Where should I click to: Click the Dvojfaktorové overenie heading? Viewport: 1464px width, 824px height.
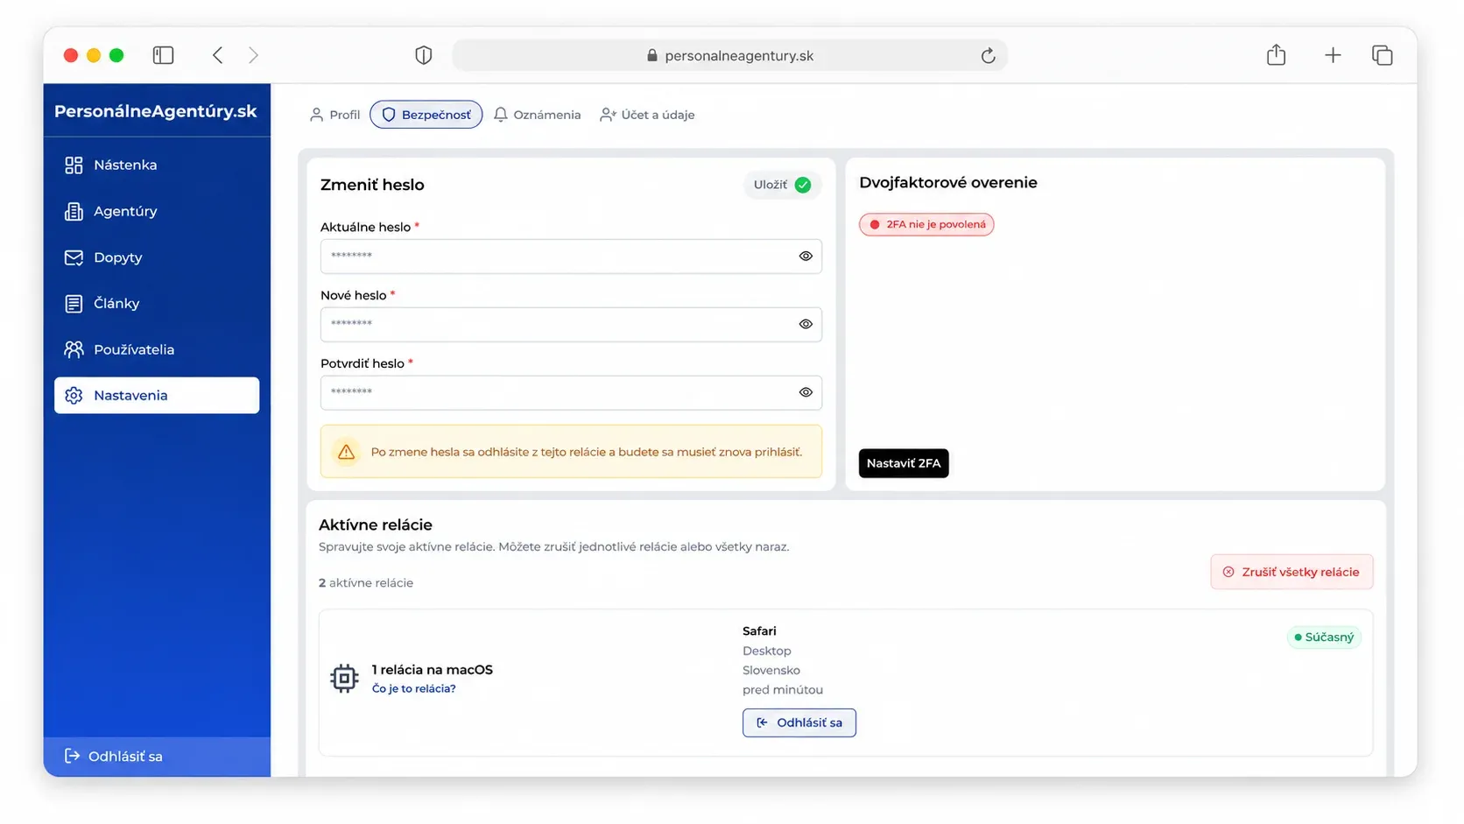coord(948,182)
